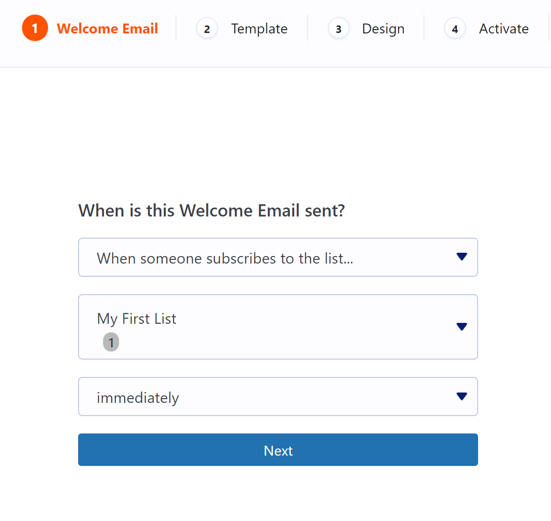Click the orange step 1 circle
This screenshot has height=521, width=551.
pos(35,28)
